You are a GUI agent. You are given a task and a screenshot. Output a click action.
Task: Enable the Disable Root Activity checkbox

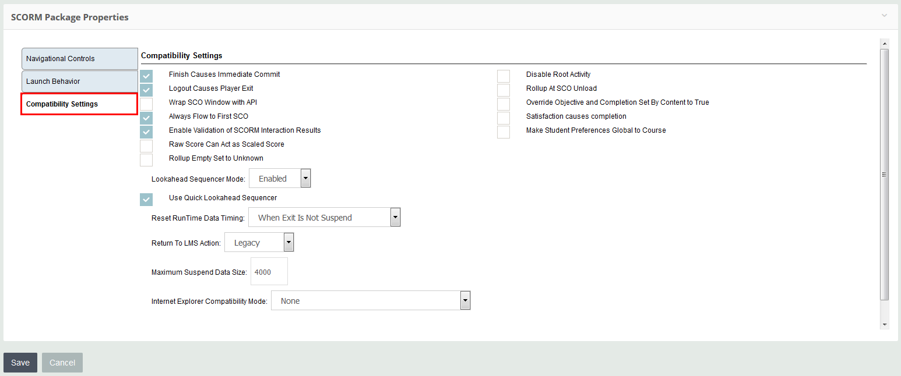tap(504, 76)
